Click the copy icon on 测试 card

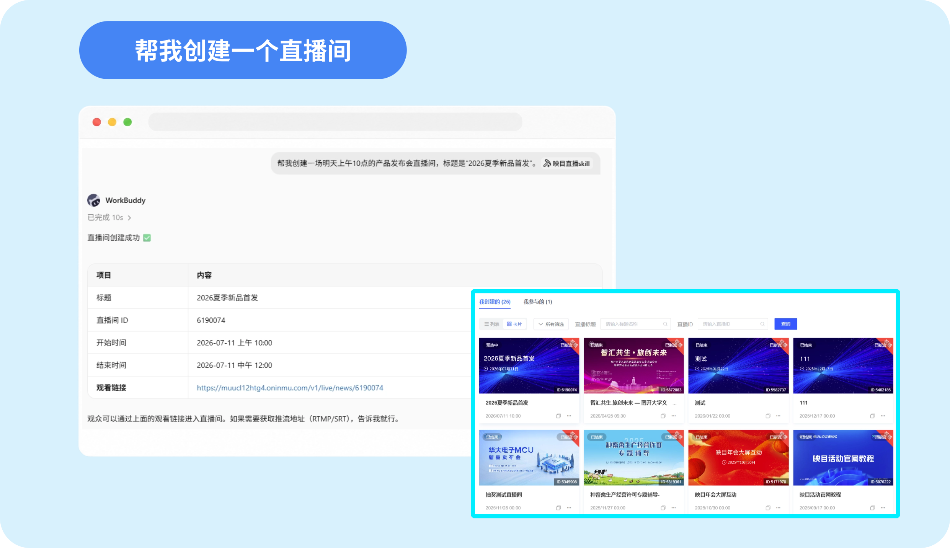(x=768, y=416)
